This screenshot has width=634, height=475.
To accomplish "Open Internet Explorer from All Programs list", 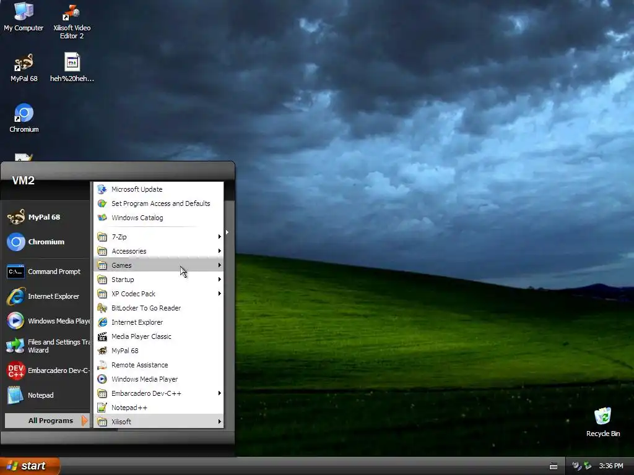I will tap(158, 322).
